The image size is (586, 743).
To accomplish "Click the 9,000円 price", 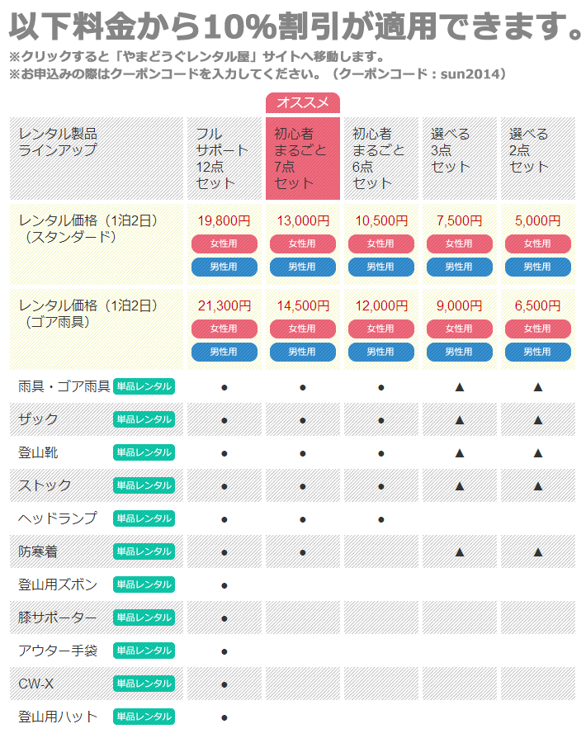I will 460,306.
